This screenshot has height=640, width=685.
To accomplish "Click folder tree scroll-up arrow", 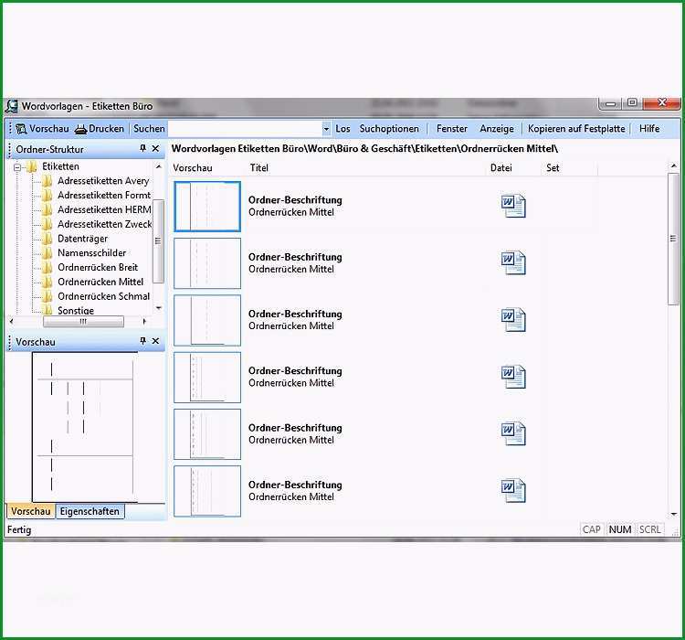I will click(159, 166).
